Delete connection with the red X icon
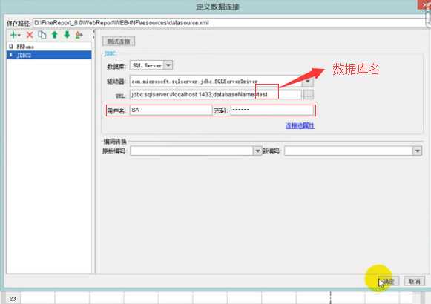The width and height of the screenshot is (431, 304). coord(30,35)
